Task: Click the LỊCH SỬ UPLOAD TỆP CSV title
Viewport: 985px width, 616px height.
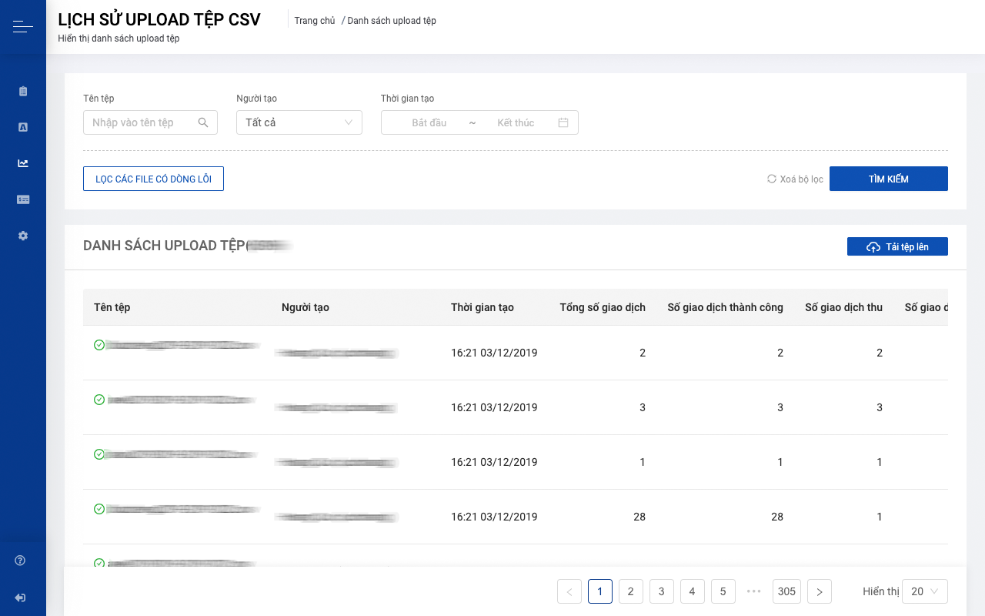Action: coord(159,19)
